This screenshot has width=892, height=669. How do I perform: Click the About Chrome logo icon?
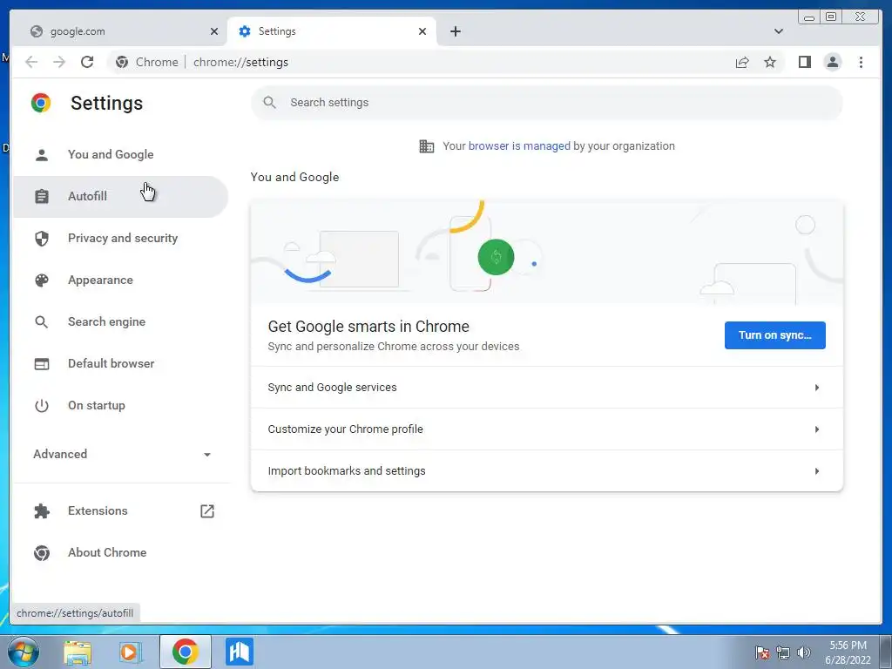point(42,553)
